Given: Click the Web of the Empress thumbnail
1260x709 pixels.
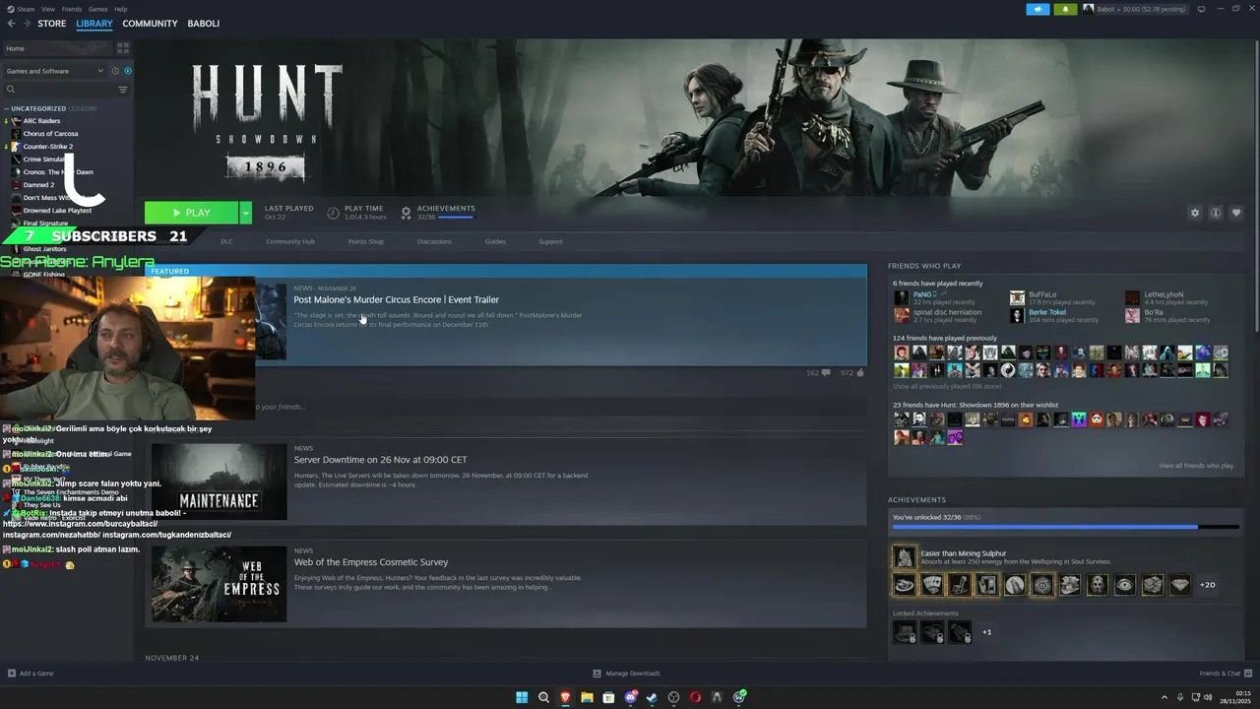Looking at the screenshot, I should pos(219,584).
